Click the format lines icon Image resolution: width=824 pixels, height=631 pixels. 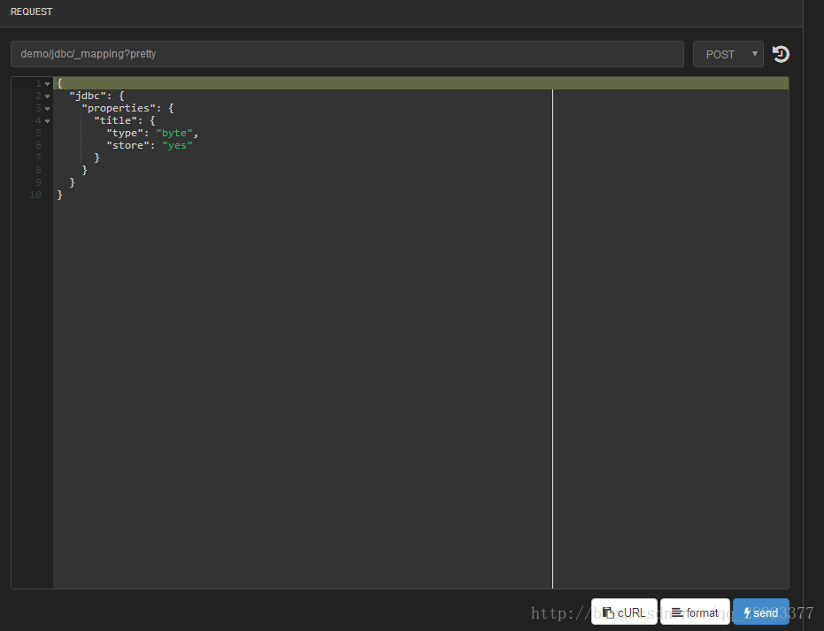click(677, 613)
